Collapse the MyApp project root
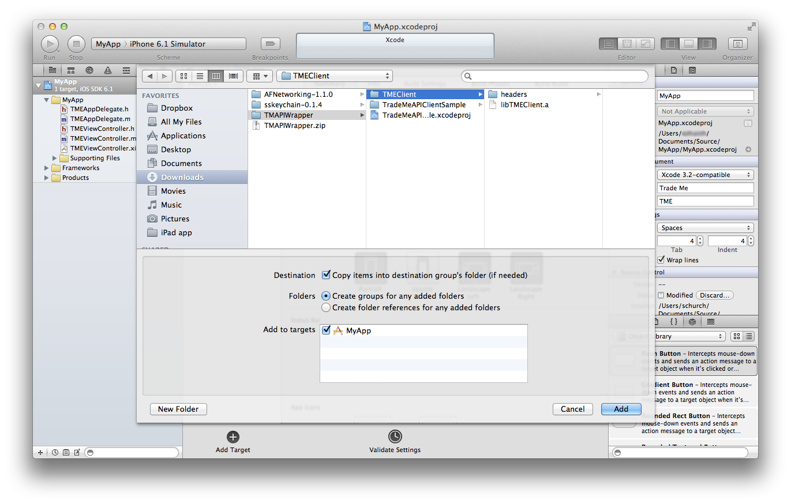The height and width of the screenshot is (504, 791). [39, 85]
